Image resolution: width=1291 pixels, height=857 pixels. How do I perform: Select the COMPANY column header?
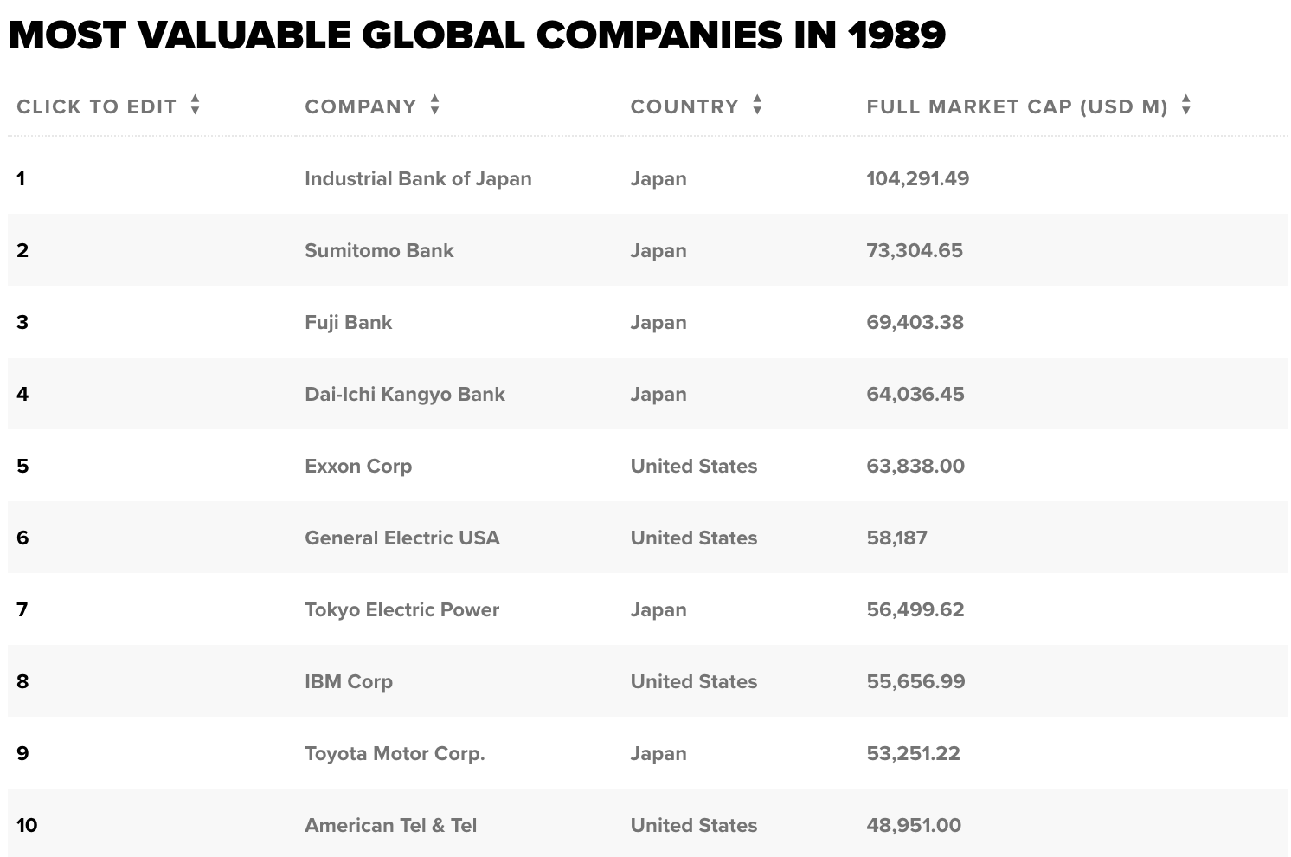(x=361, y=106)
